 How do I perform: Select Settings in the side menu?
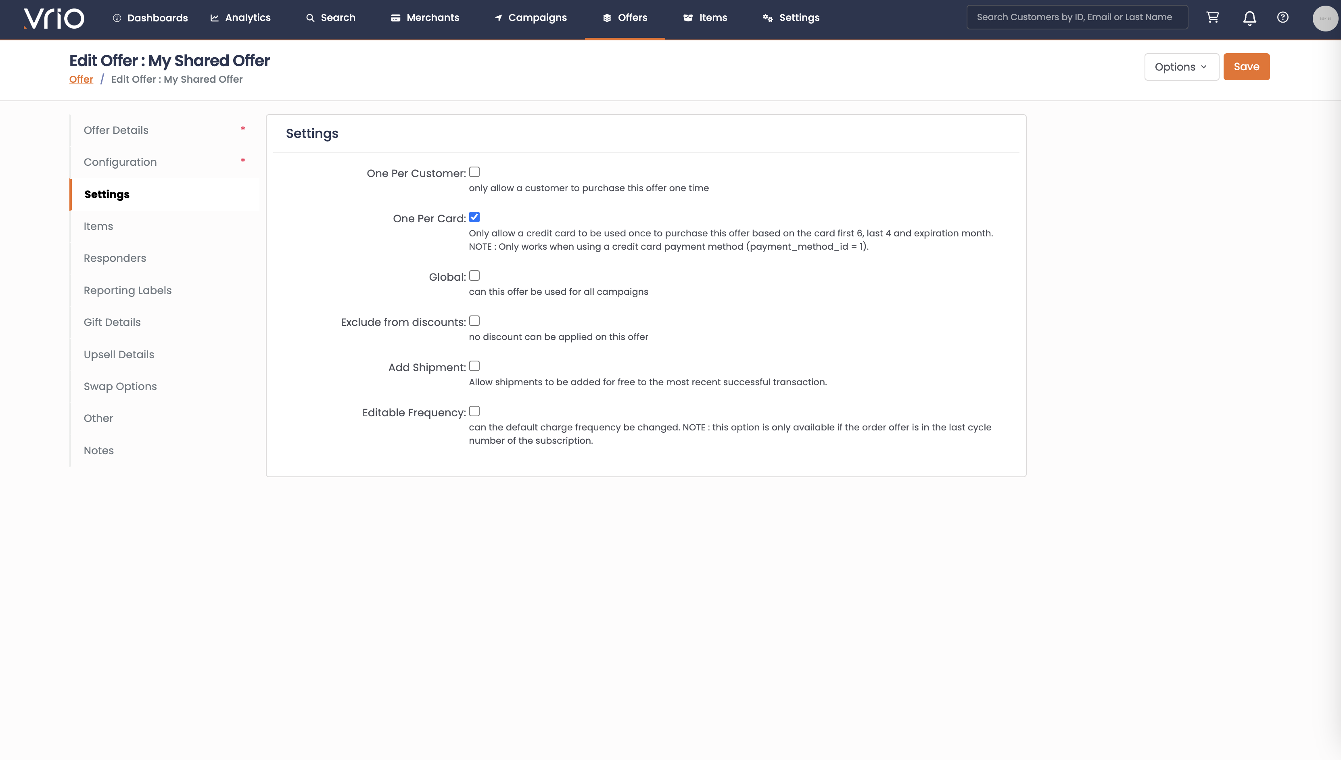coord(165,194)
